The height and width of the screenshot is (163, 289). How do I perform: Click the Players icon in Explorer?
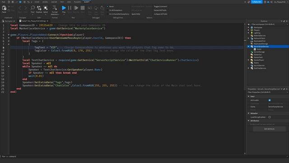coord(252,30)
